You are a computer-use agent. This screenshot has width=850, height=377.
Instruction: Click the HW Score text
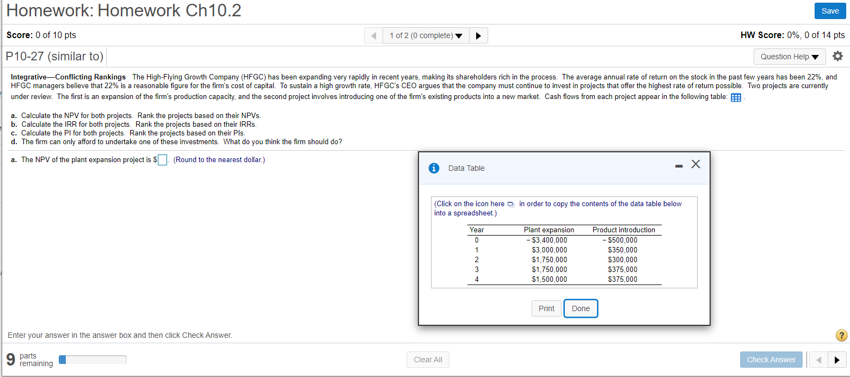tap(793, 35)
